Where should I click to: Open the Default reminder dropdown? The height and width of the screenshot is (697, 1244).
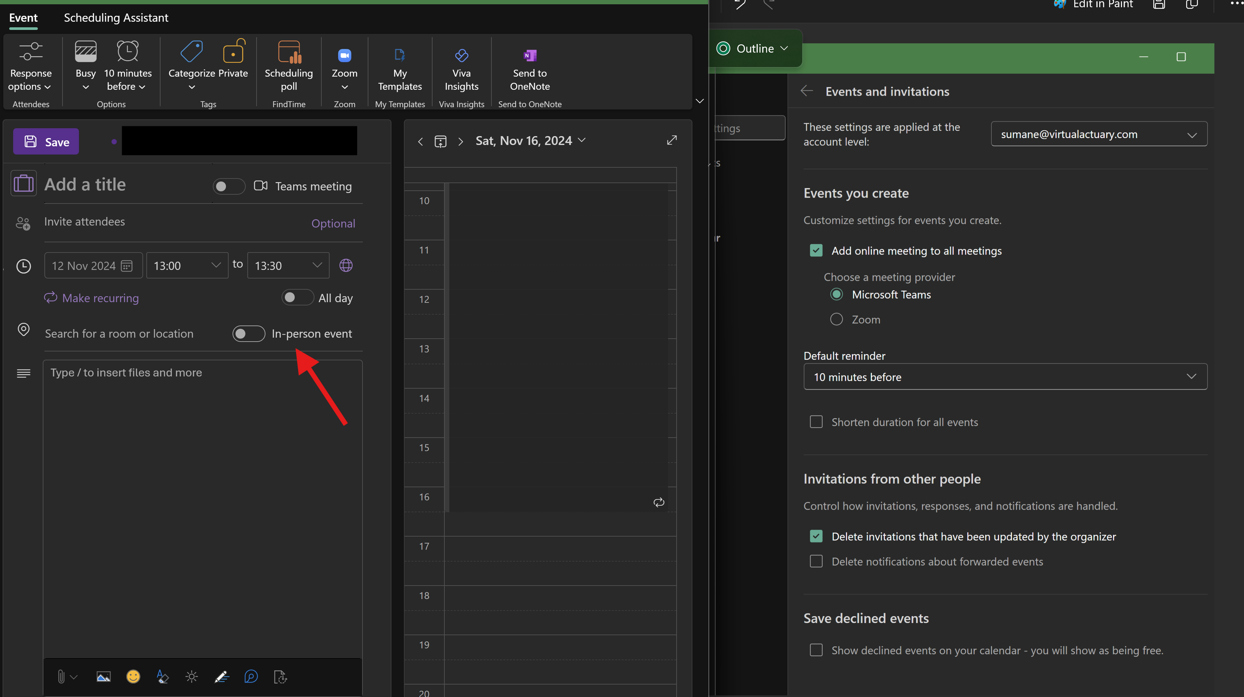click(1005, 377)
